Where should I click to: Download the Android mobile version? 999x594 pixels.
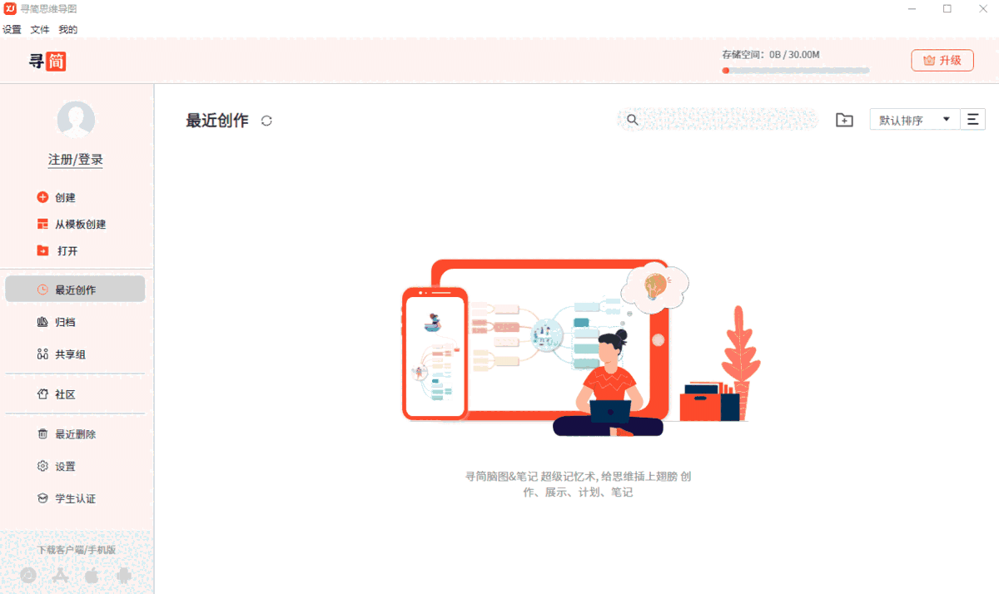point(123,575)
